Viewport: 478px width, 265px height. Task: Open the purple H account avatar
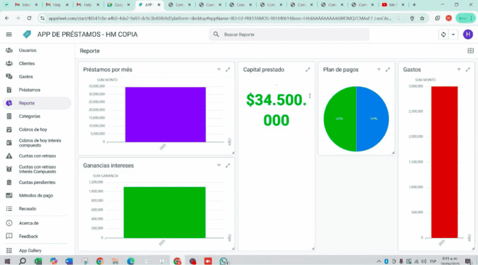468,35
